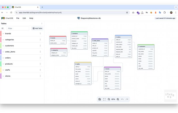Click discount field in order_items table
The image size is (178, 113).
point(100,55)
